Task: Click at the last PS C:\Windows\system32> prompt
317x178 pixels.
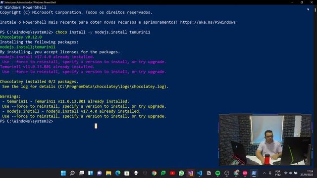Action: pyautogui.click(x=26, y=121)
